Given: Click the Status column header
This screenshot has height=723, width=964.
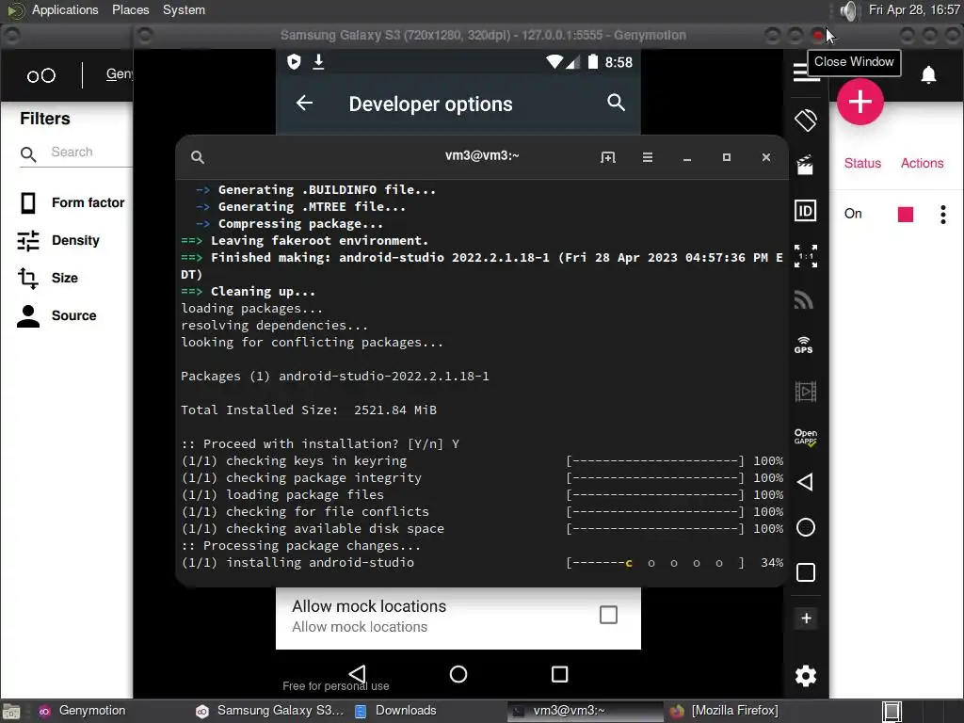Looking at the screenshot, I should pos(862,163).
